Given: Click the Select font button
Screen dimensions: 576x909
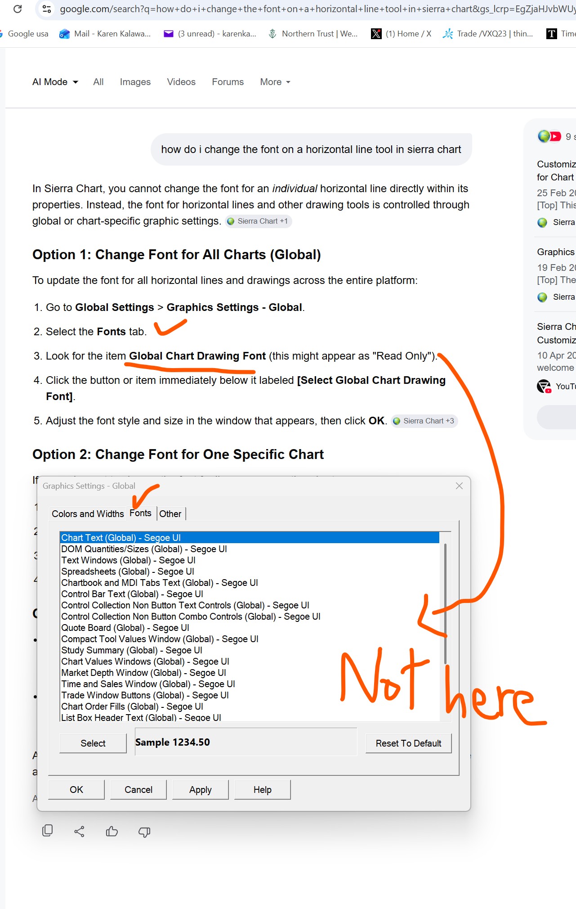Looking at the screenshot, I should (x=93, y=743).
